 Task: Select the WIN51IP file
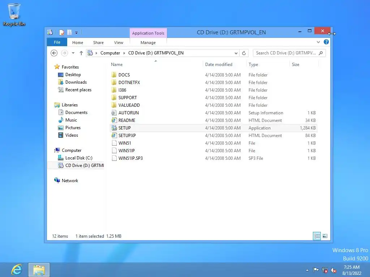[213, 150]
